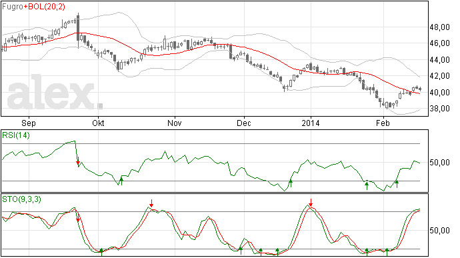
Task: Click the RSI buy arrow in late December
Action: pyautogui.click(x=291, y=183)
